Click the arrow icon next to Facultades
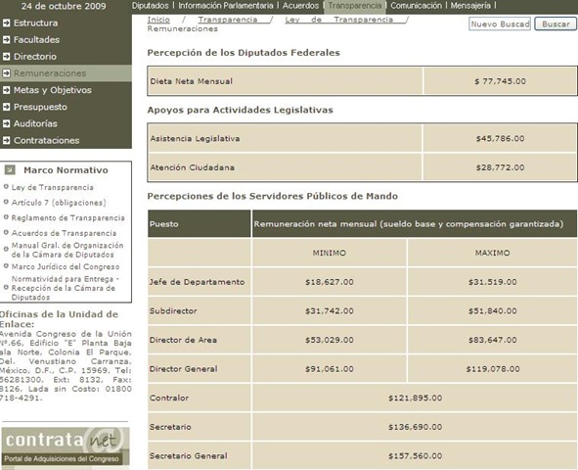The height and width of the screenshot is (470, 578). point(6,39)
